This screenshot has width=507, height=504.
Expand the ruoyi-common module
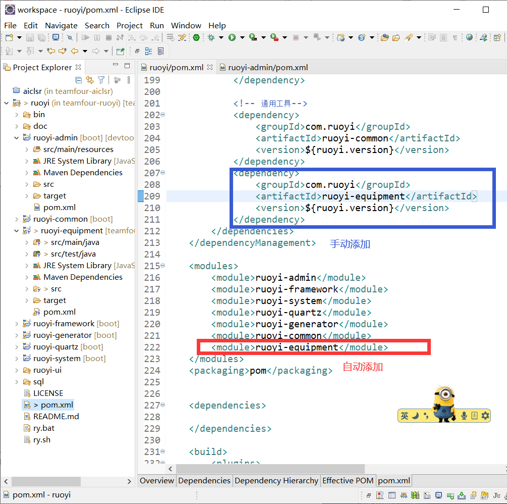tap(17, 219)
